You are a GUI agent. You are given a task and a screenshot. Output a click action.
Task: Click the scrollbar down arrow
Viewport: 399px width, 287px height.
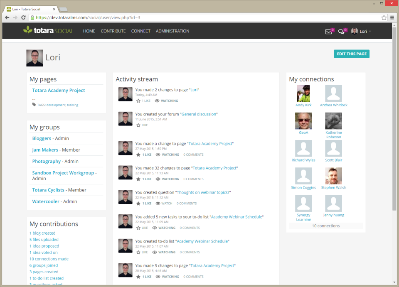(394, 282)
